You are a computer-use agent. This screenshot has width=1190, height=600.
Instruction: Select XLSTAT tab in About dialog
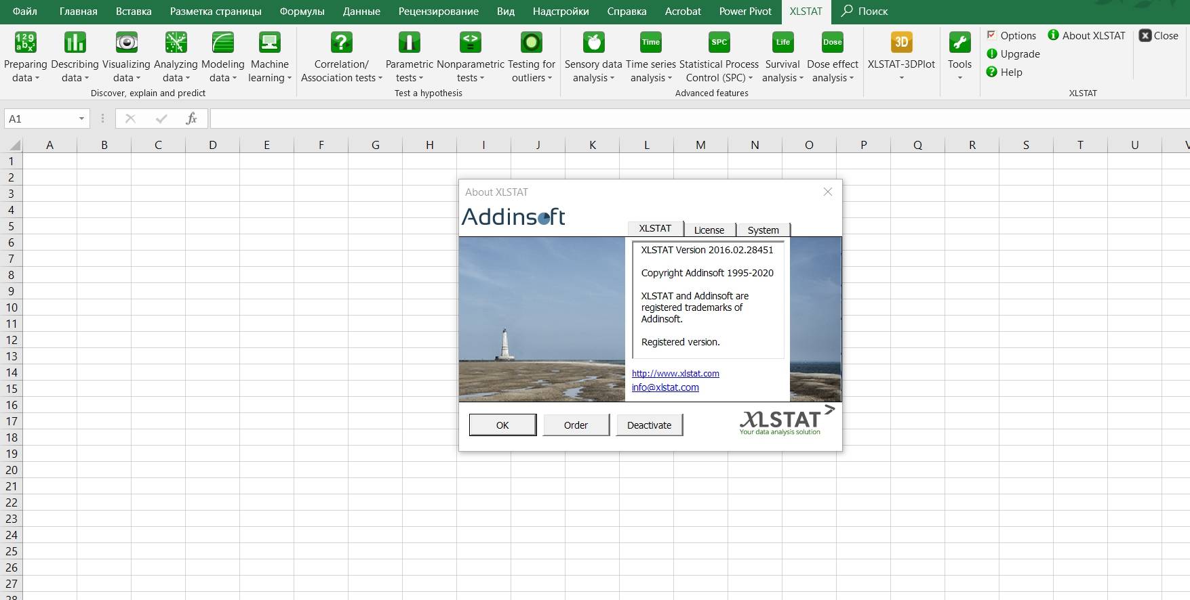tap(655, 228)
